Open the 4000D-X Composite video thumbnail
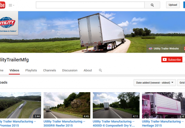 116,105
